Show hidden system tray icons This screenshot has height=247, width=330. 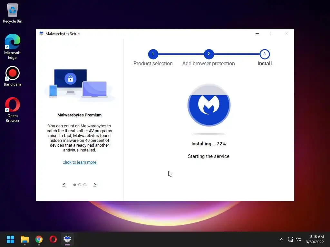click(x=282, y=239)
